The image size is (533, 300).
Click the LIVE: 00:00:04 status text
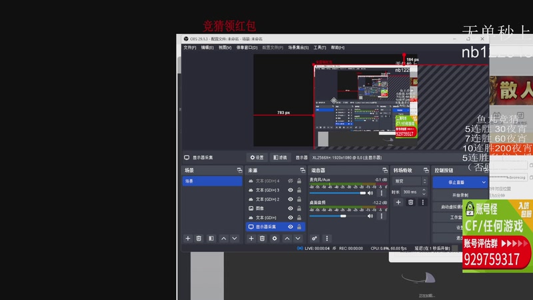(317, 248)
